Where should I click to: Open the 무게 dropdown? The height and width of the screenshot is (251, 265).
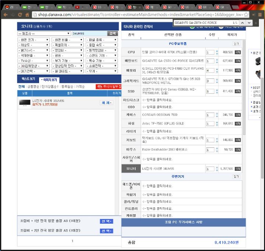tap(102, 71)
